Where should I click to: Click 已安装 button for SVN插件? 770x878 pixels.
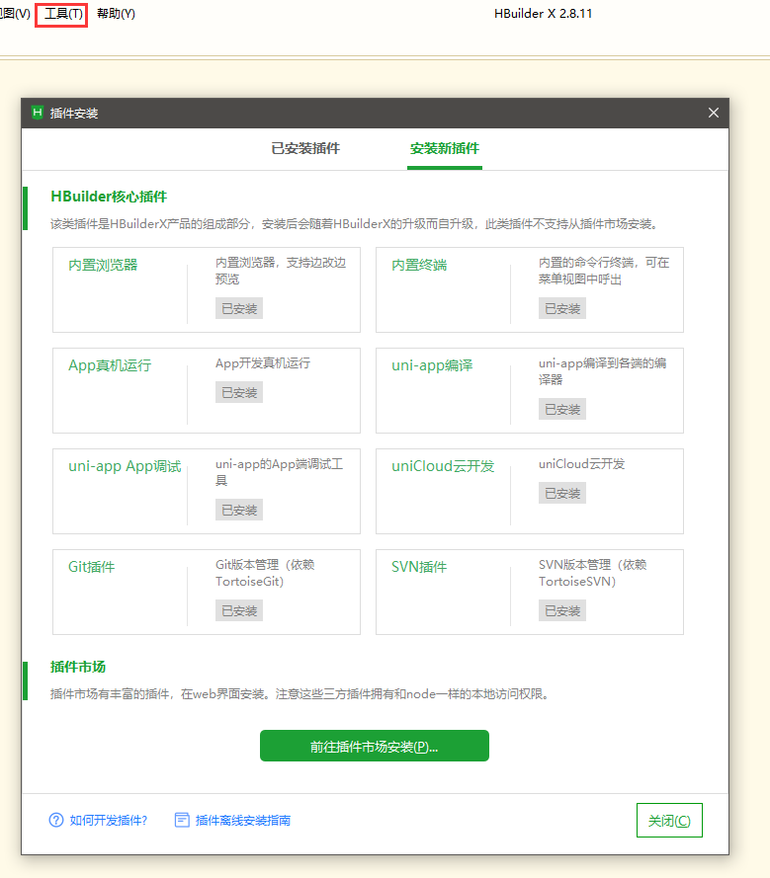click(x=562, y=611)
